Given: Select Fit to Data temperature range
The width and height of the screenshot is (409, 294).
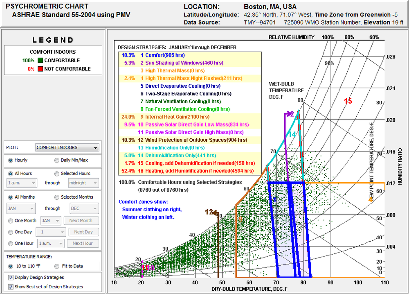Looking at the screenshot, I should 57,266.
